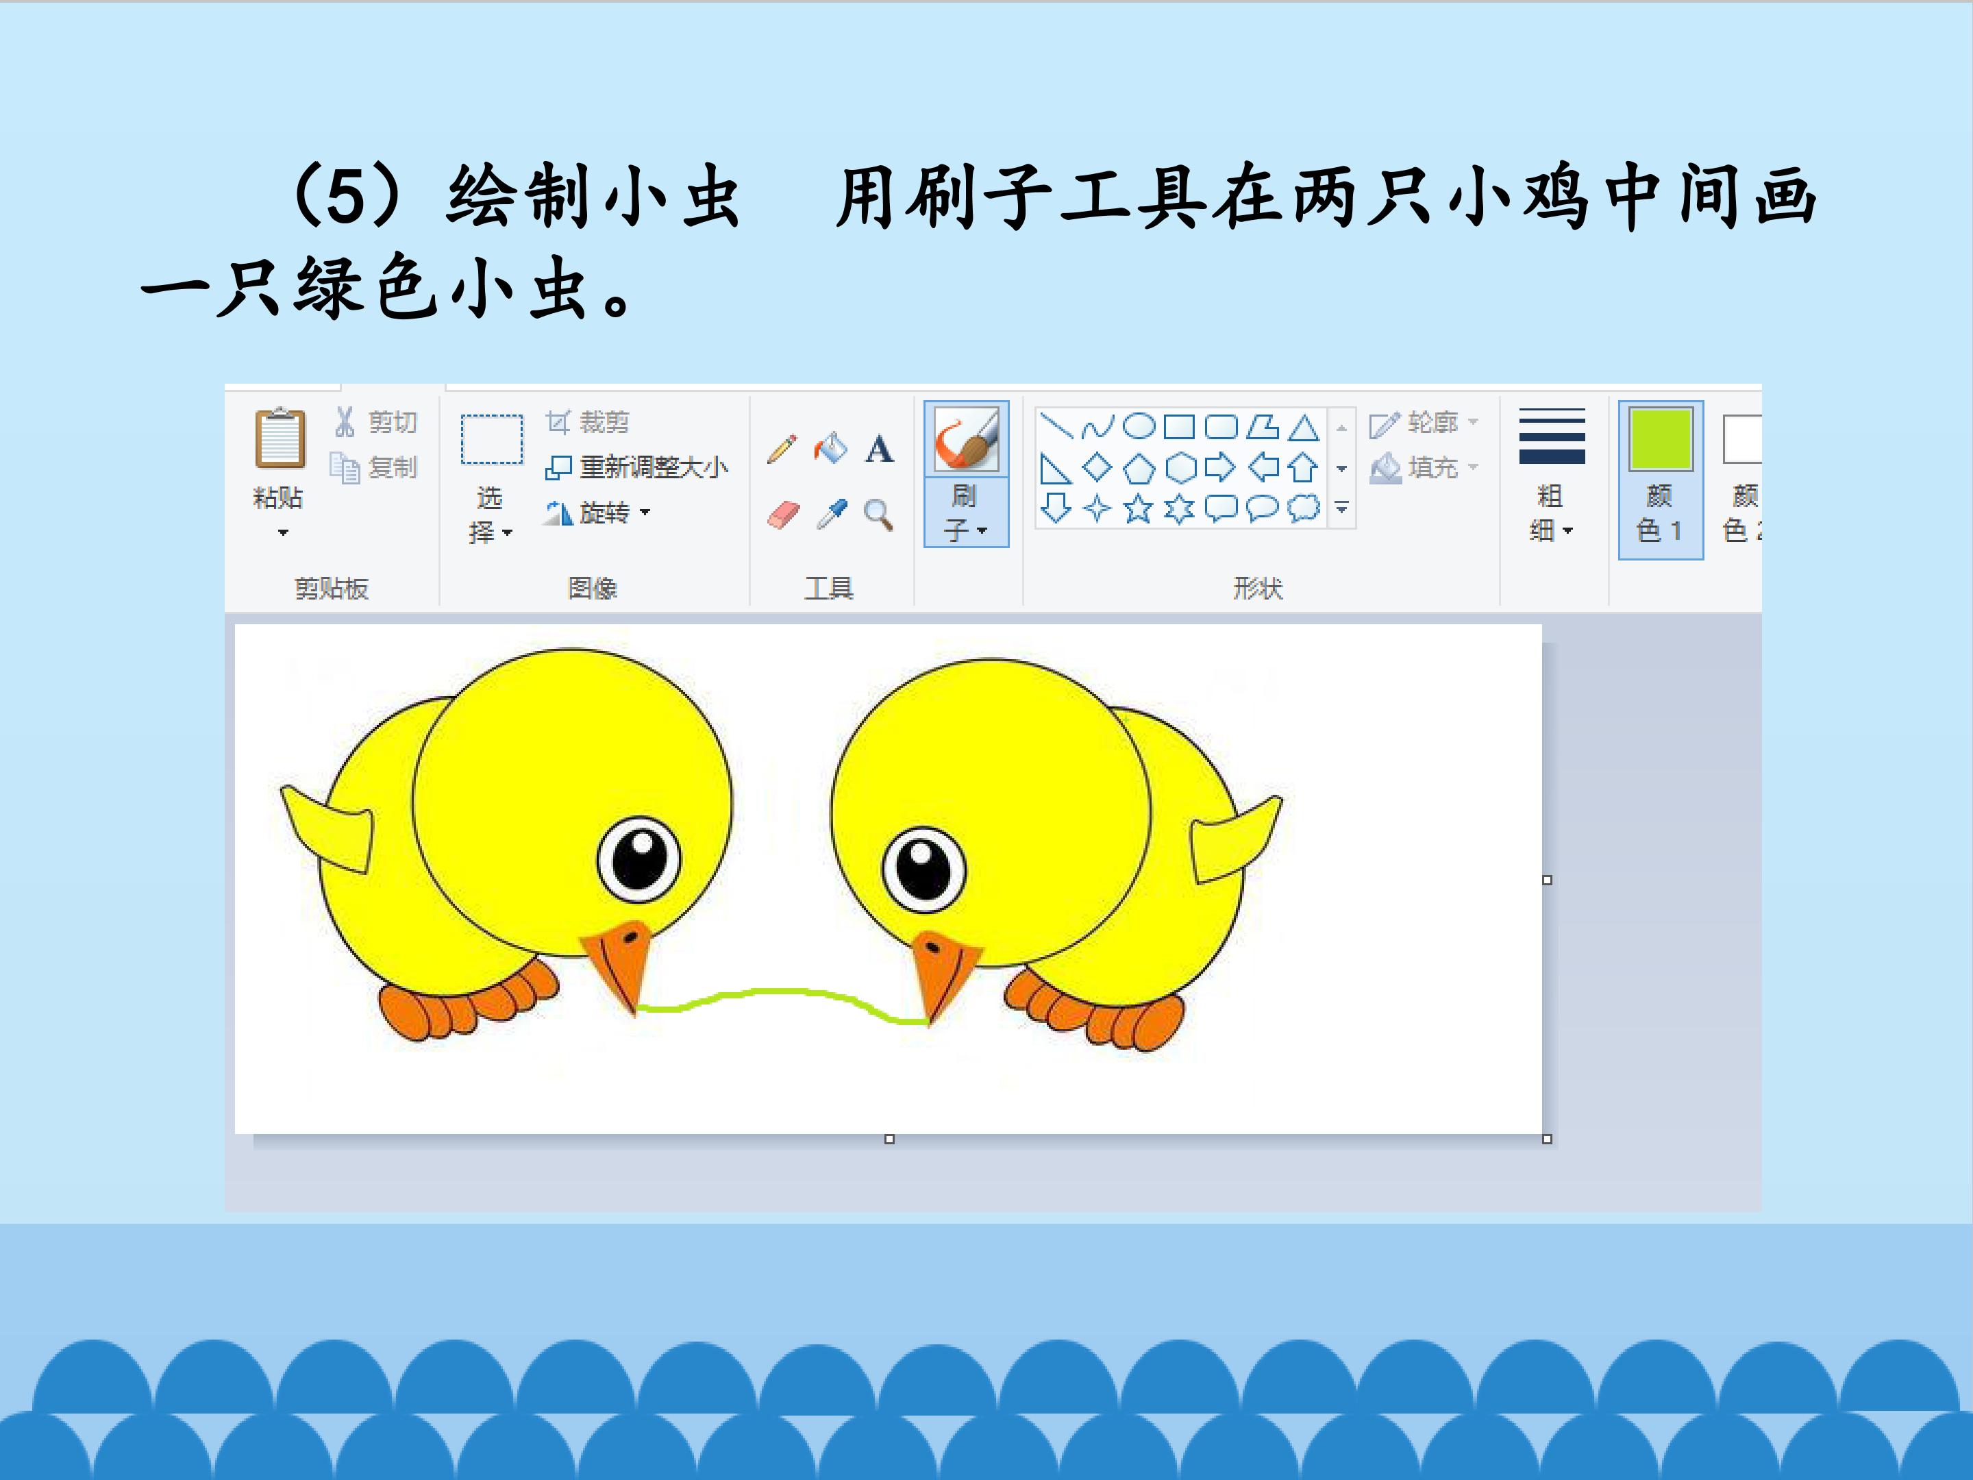Click the Crop (裁剪) button

tap(588, 421)
